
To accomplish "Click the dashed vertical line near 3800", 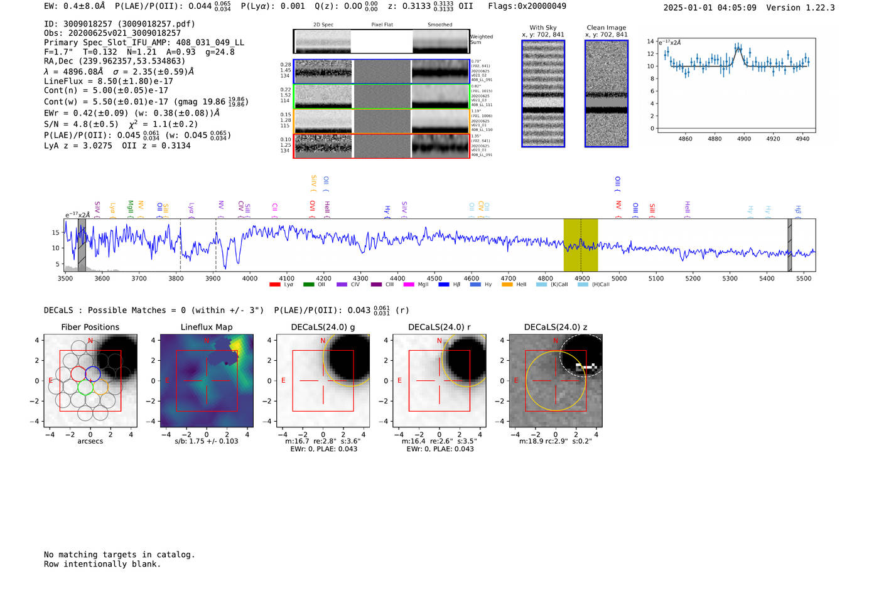I will point(181,245).
